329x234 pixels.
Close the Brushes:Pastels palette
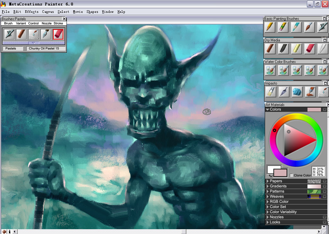point(64,19)
